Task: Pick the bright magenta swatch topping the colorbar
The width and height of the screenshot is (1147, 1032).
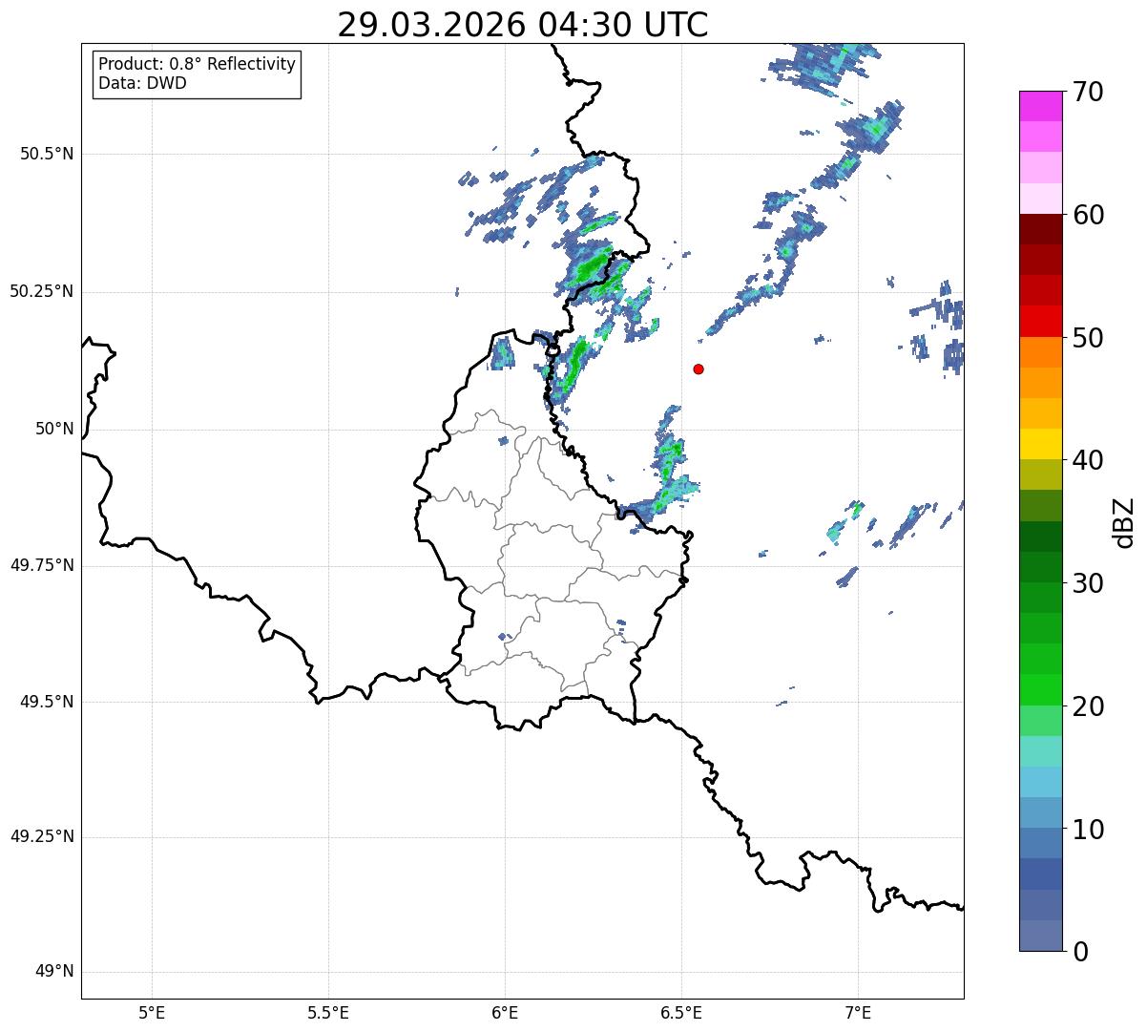Action: point(1041,106)
